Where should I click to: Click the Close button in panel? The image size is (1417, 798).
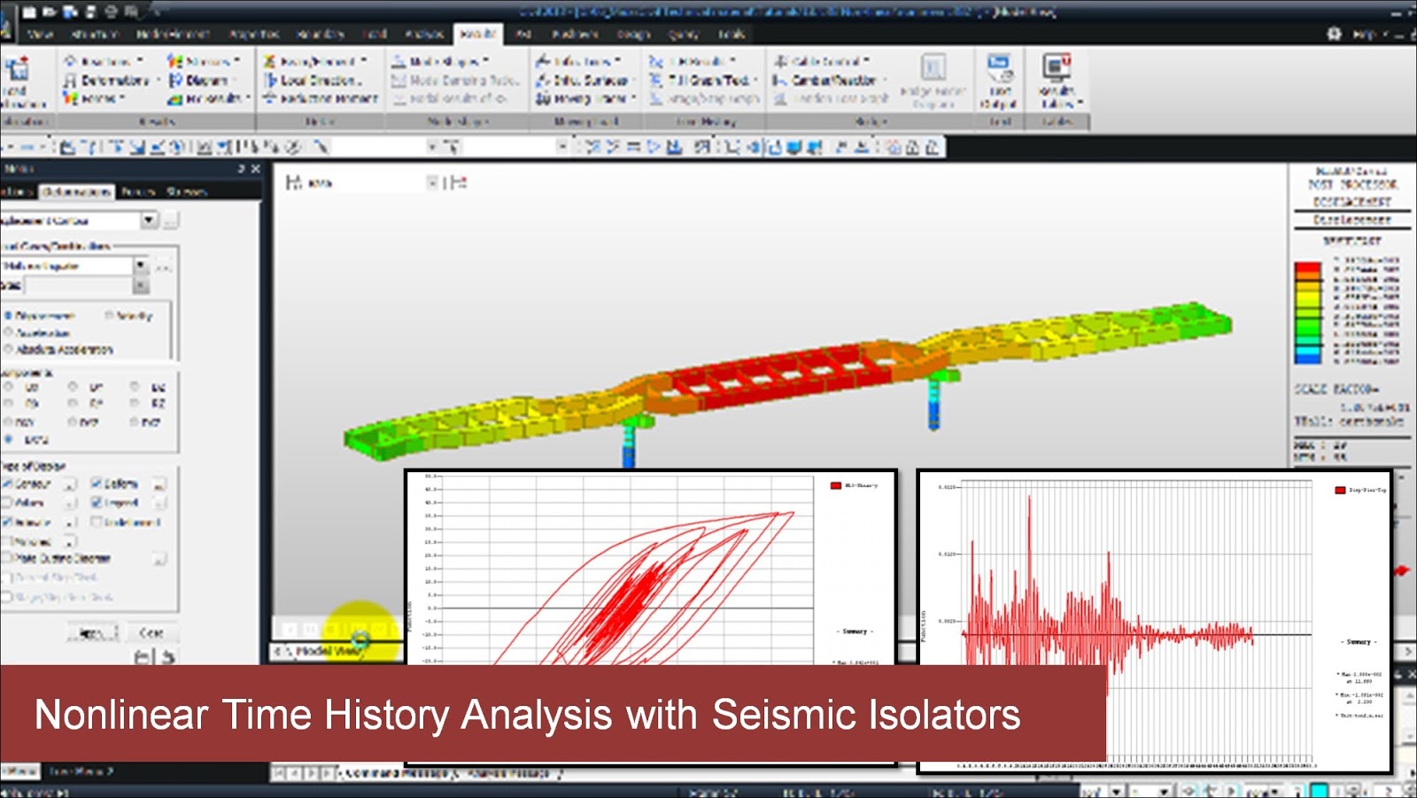click(151, 632)
